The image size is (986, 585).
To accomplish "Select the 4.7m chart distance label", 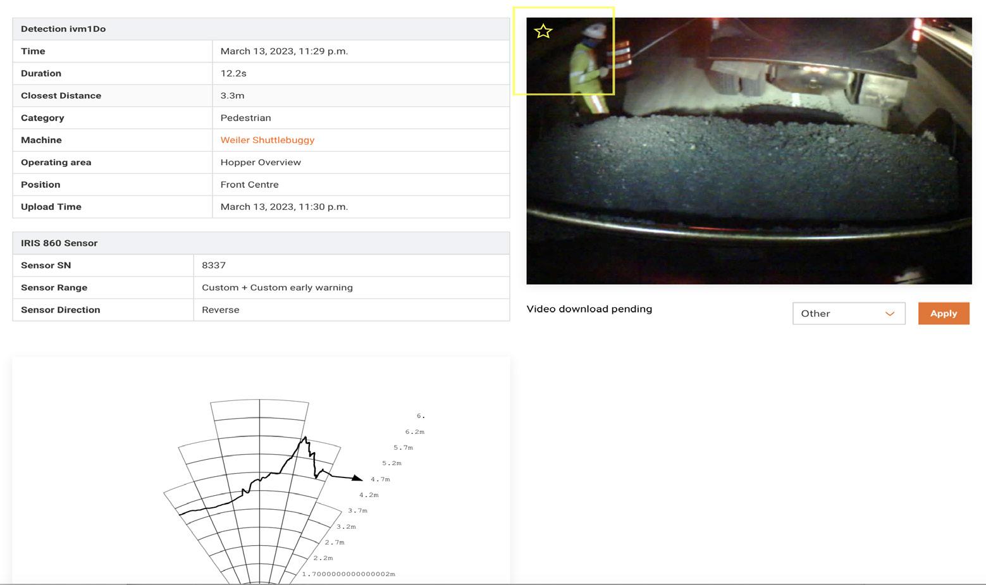I will [381, 479].
